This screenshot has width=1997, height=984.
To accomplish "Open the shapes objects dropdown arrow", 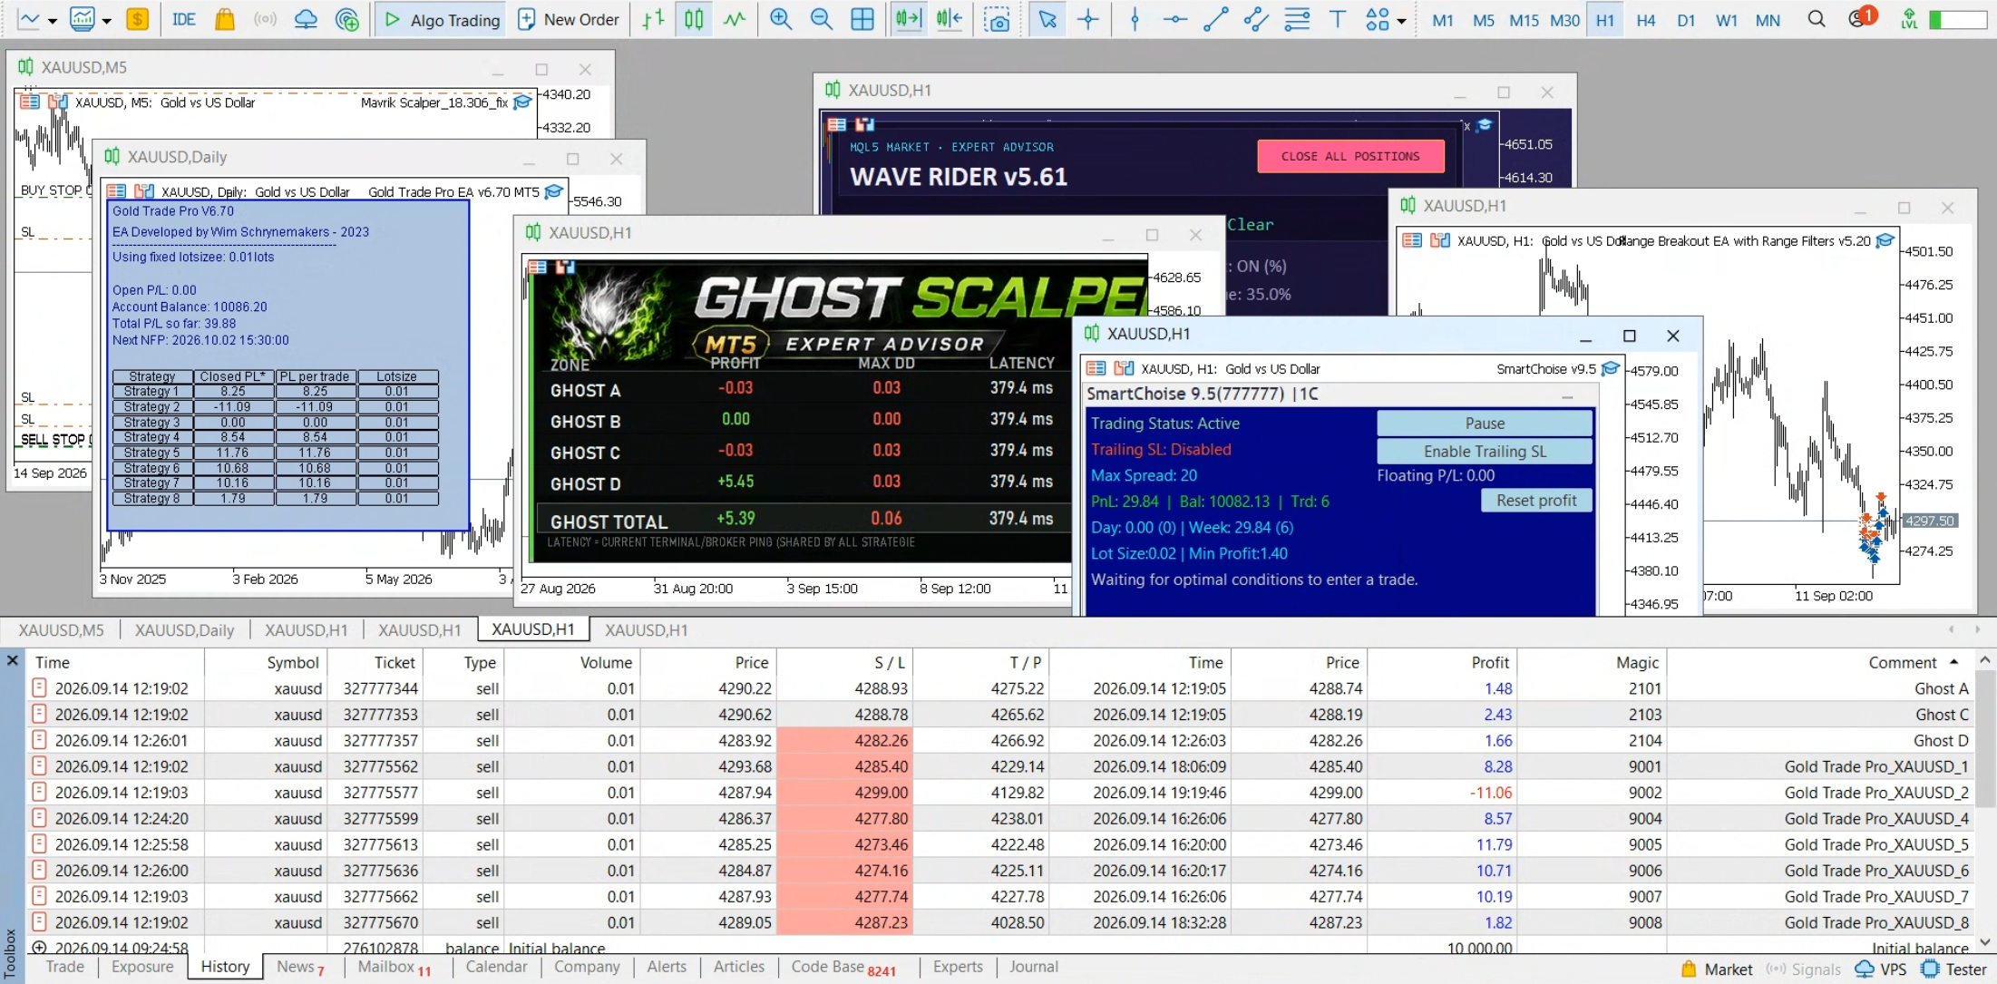I will [x=1402, y=20].
